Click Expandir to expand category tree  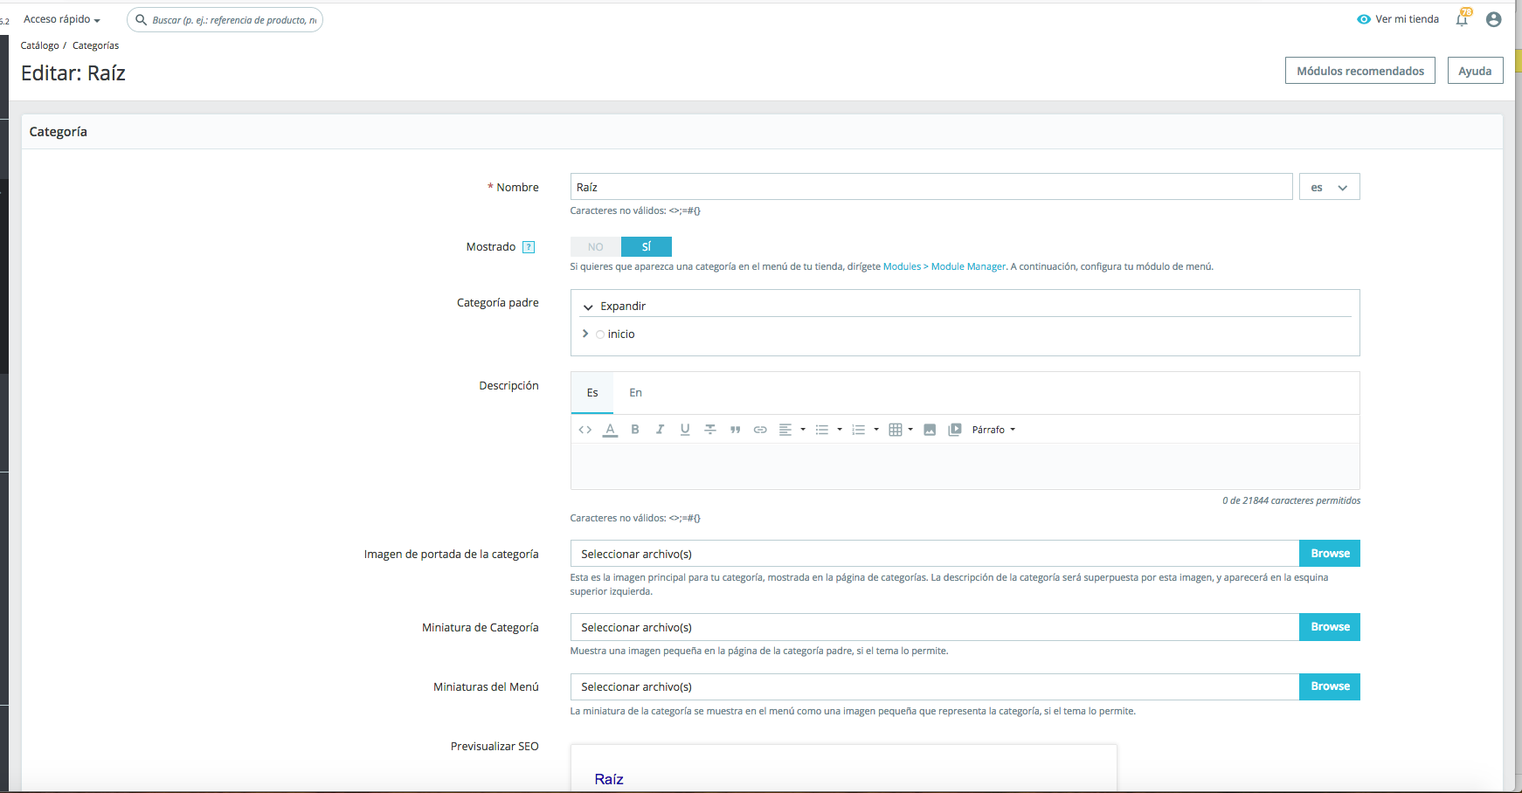614,307
